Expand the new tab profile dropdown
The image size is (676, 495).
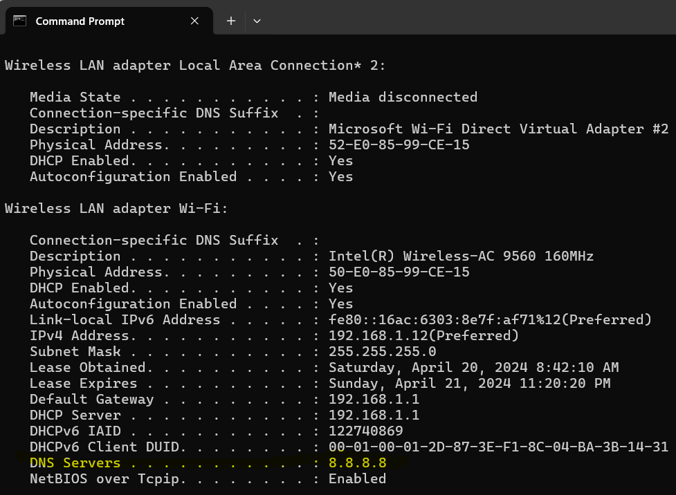coord(257,21)
